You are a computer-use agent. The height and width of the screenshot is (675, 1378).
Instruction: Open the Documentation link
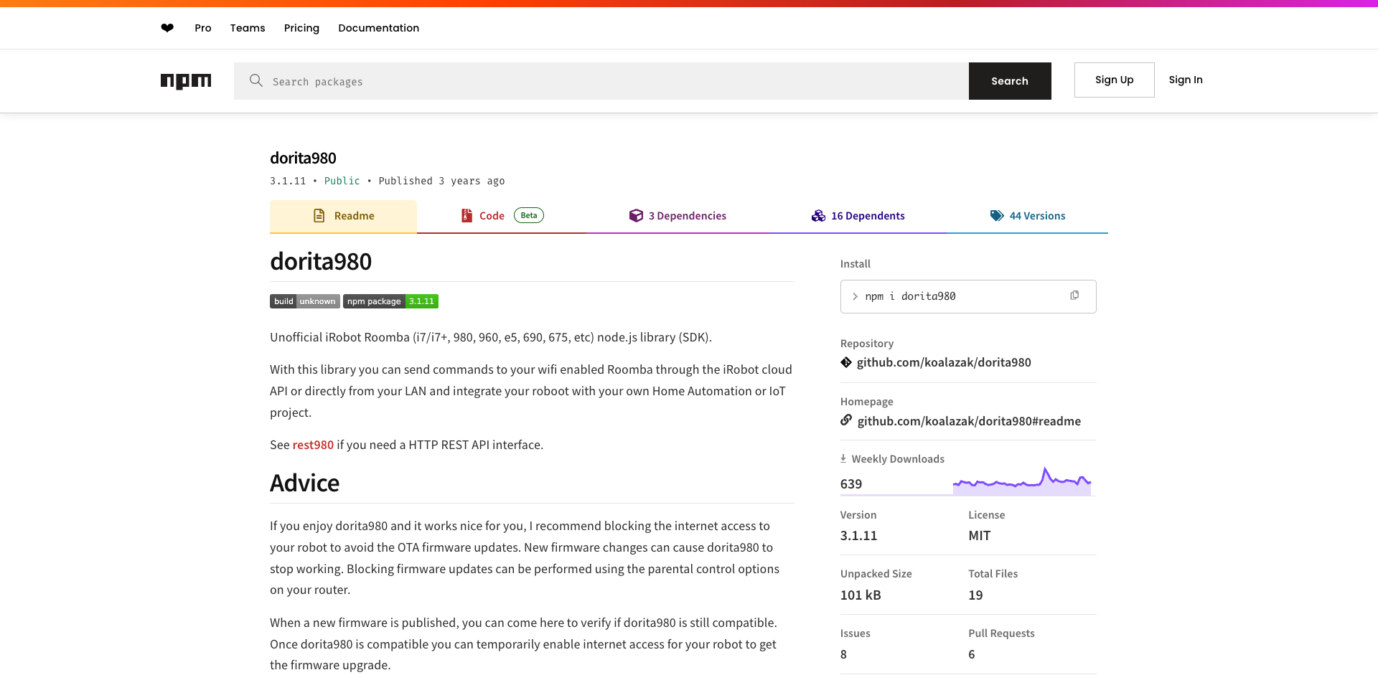coord(378,28)
